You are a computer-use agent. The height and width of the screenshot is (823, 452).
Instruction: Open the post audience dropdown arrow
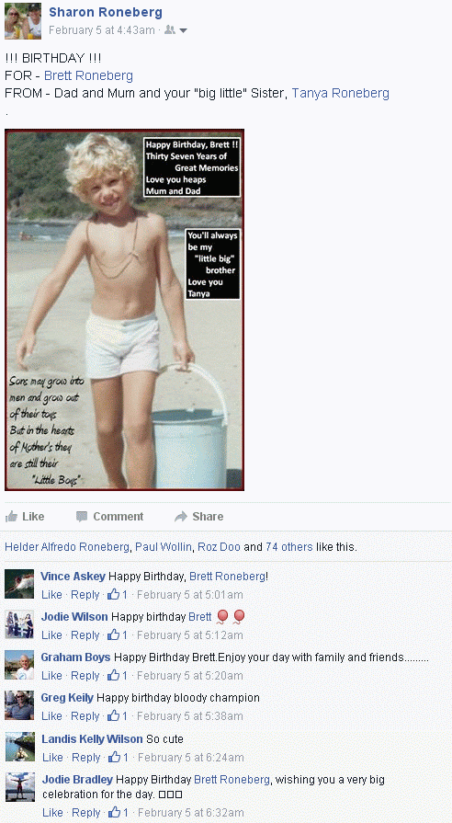(x=183, y=30)
